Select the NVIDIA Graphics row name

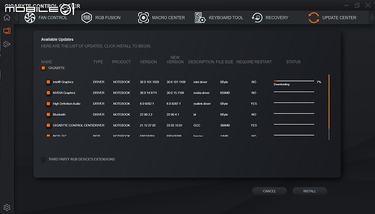[x=64, y=93]
